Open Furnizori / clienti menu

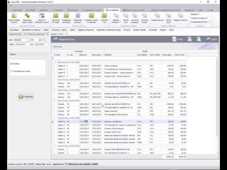(59, 30)
